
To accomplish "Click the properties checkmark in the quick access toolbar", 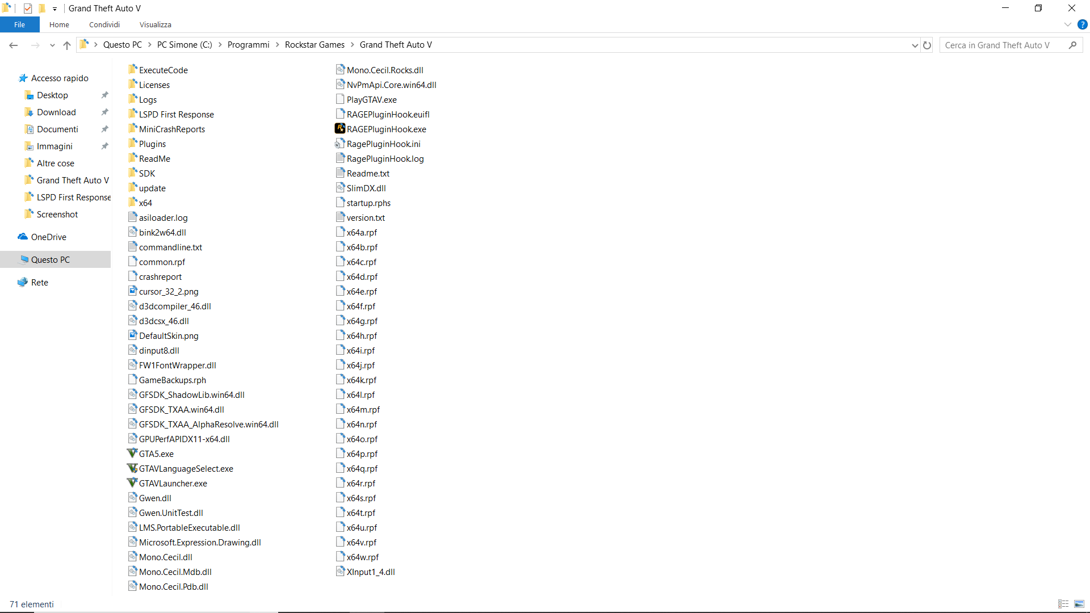I will (27, 9).
